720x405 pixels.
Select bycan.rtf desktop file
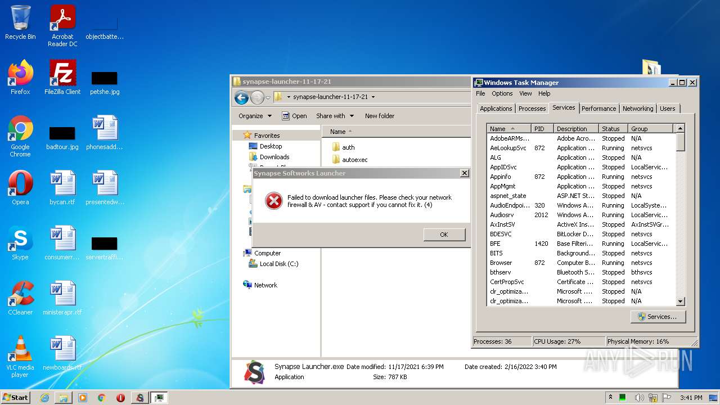62,188
